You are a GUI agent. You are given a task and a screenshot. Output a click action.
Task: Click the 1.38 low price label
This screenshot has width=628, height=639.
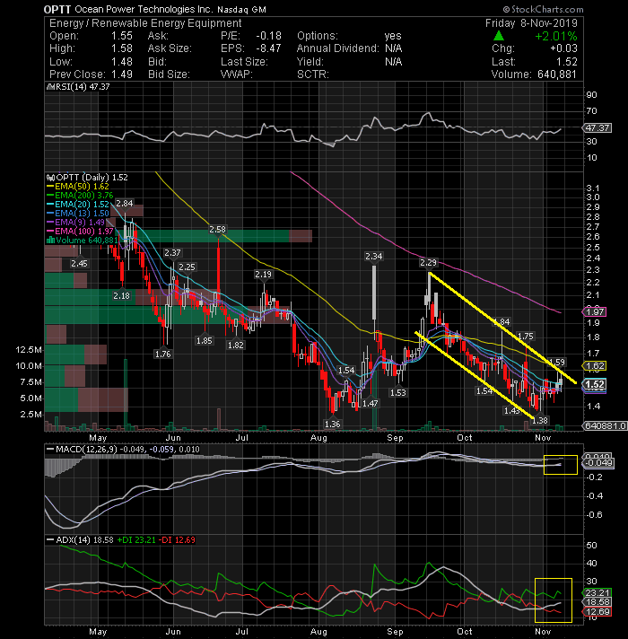540,420
